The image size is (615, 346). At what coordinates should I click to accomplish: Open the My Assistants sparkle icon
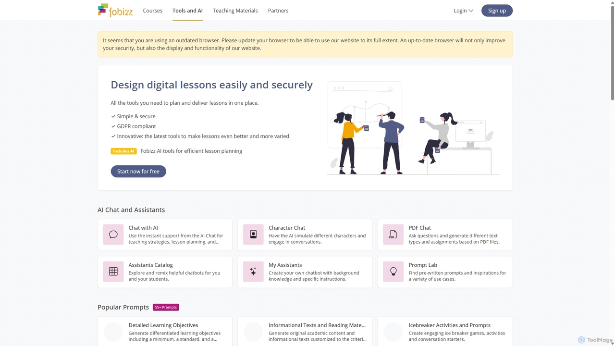pos(253,272)
